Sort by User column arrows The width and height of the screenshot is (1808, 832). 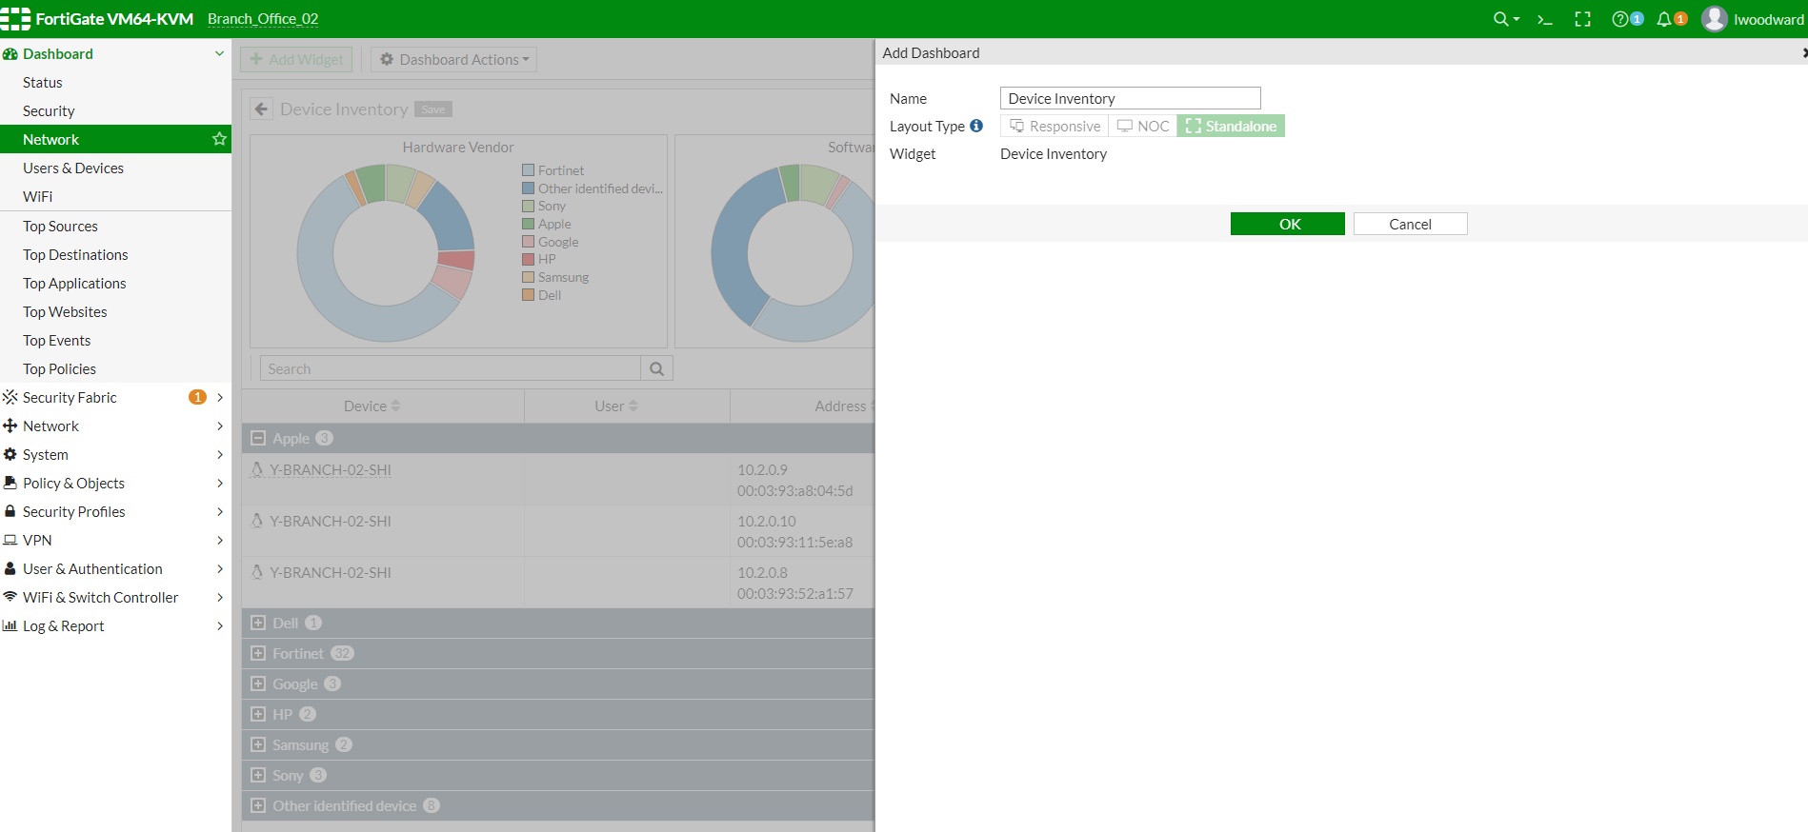633,406
